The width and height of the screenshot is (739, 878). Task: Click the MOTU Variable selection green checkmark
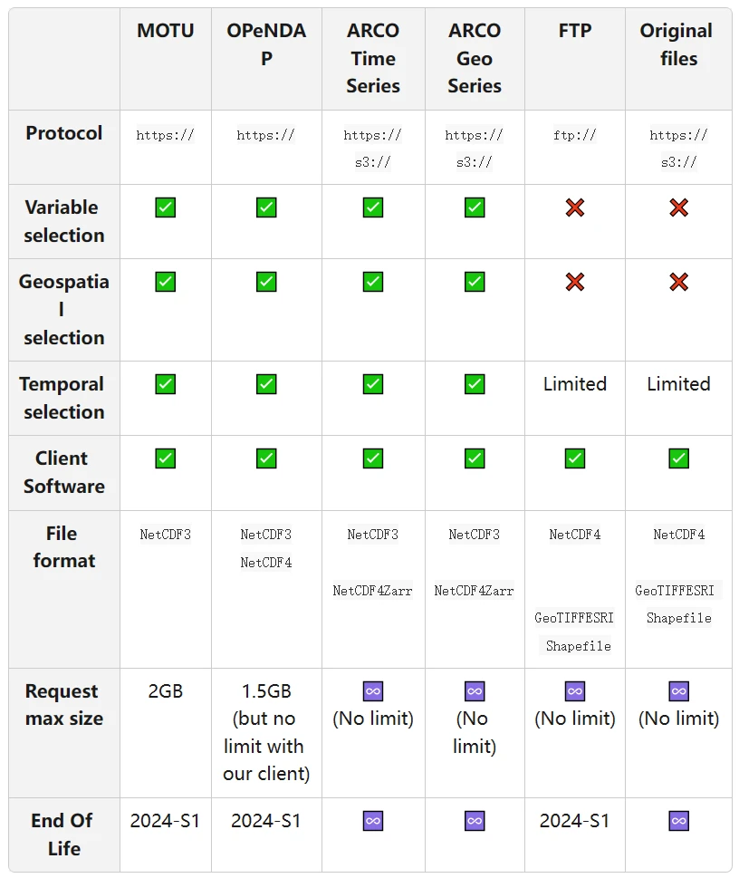pyautogui.click(x=166, y=207)
